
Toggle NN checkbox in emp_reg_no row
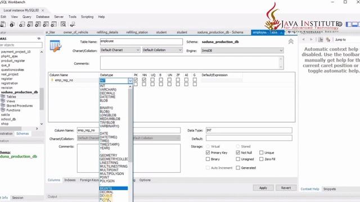(144, 80)
